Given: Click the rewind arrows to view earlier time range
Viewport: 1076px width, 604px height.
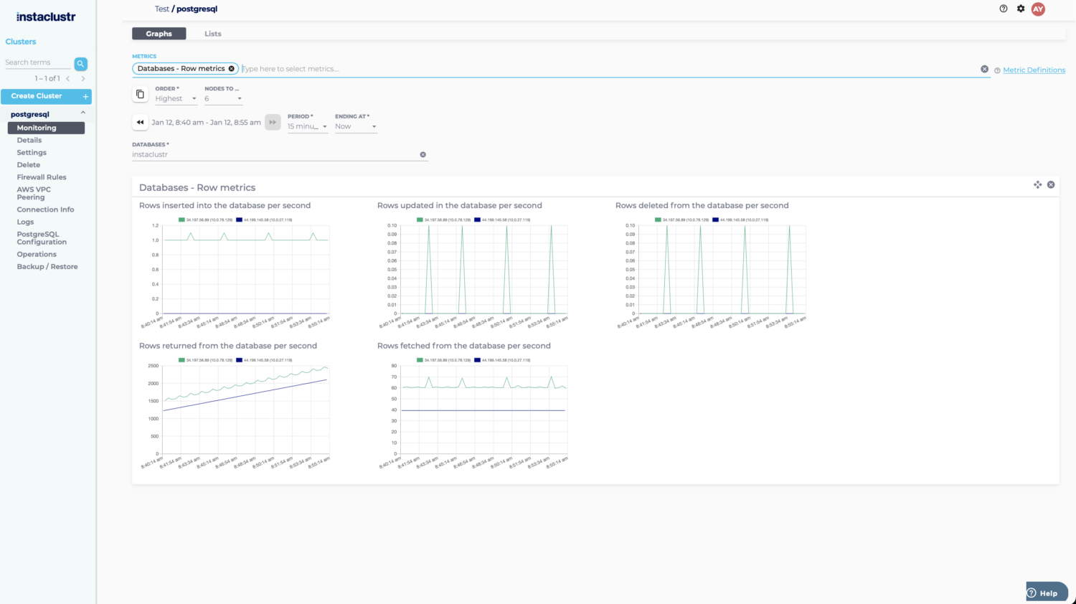Looking at the screenshot, I should tap(140, 122).
